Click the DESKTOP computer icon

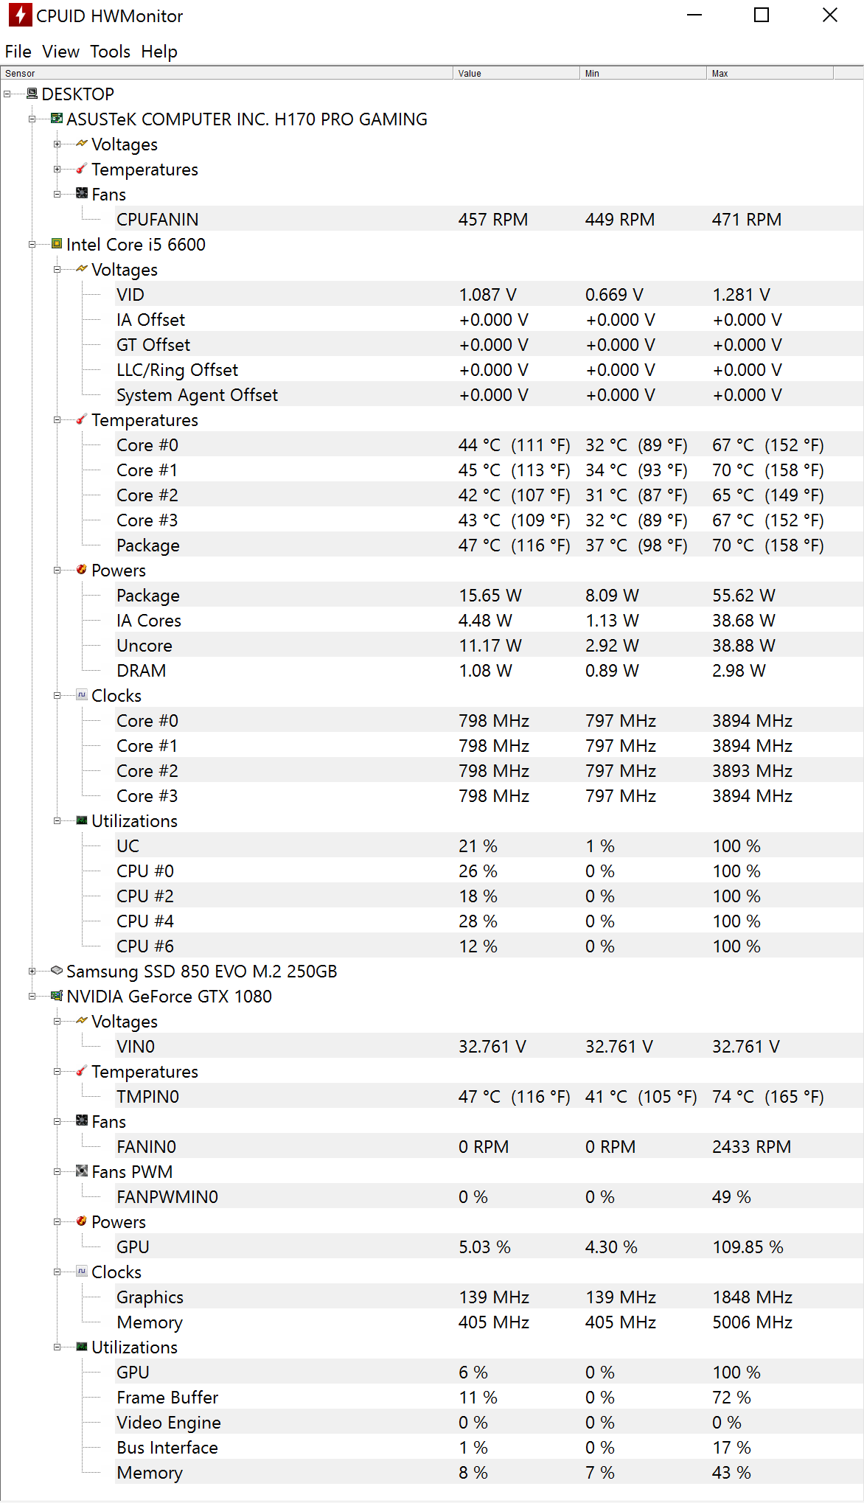32,94
